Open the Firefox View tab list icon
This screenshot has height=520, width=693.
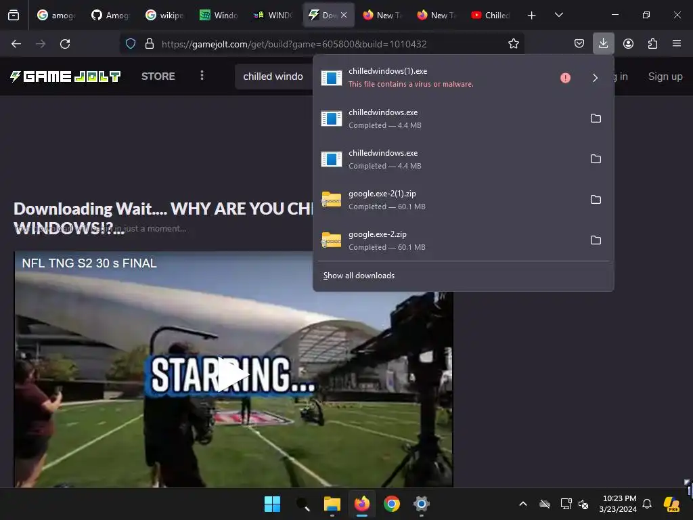click(x=14, y=16)
